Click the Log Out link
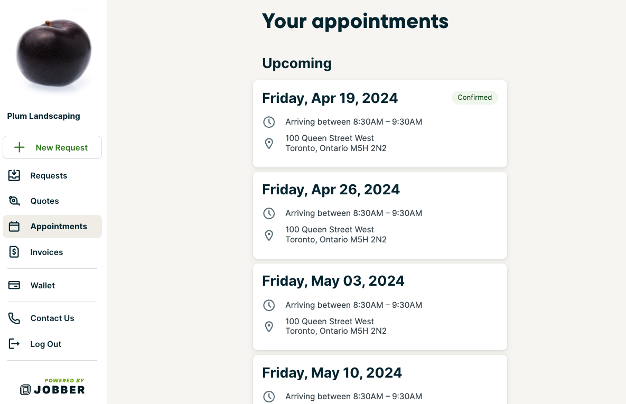 [45, 344]
